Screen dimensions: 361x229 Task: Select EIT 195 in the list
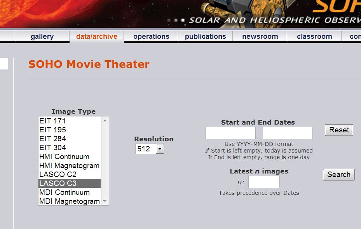point(70,130)
